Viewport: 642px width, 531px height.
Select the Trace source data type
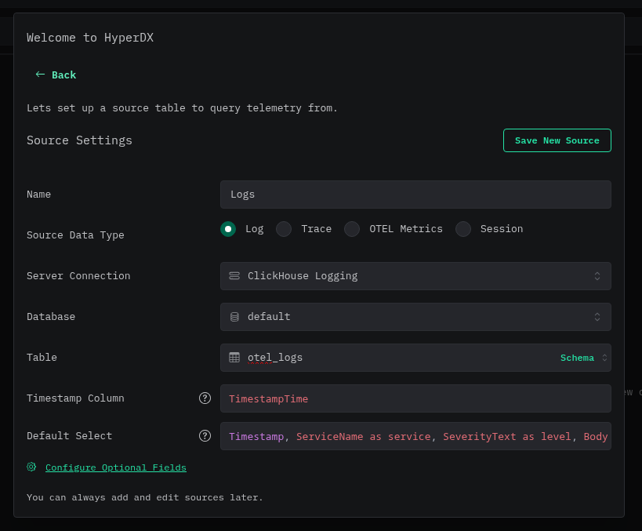tap(284, 229)
